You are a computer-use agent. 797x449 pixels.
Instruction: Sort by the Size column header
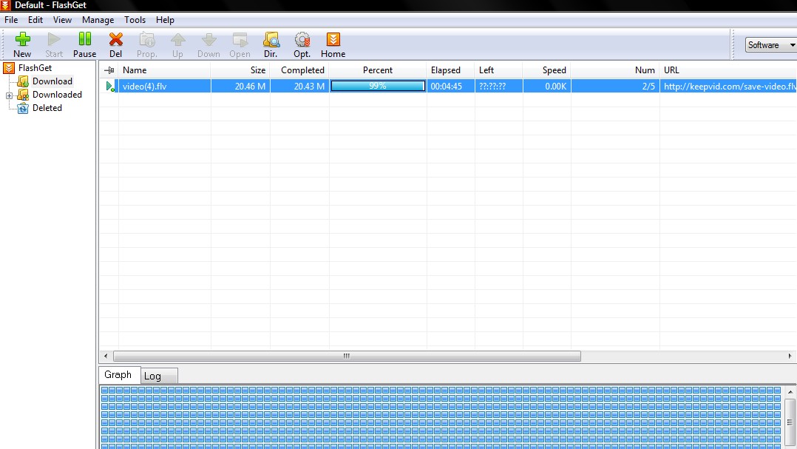click(240, 70)
